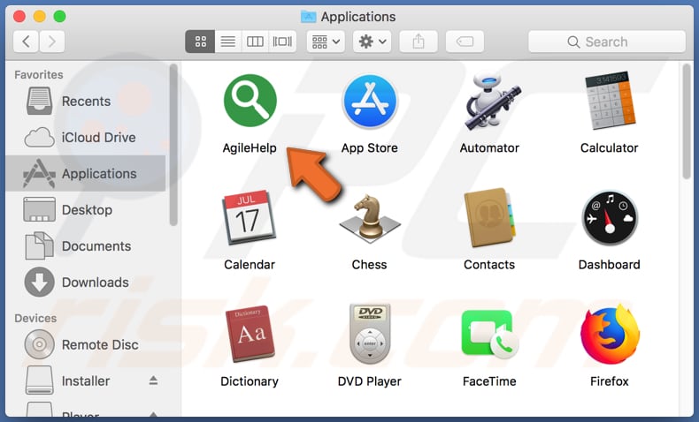Open Remote Disc in the sidebar
Viewport: 699px width, 422px height.
pyautogui.click(x=86, y=344)
